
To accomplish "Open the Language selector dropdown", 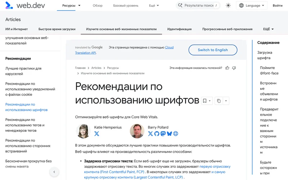I will pos(252,5).
